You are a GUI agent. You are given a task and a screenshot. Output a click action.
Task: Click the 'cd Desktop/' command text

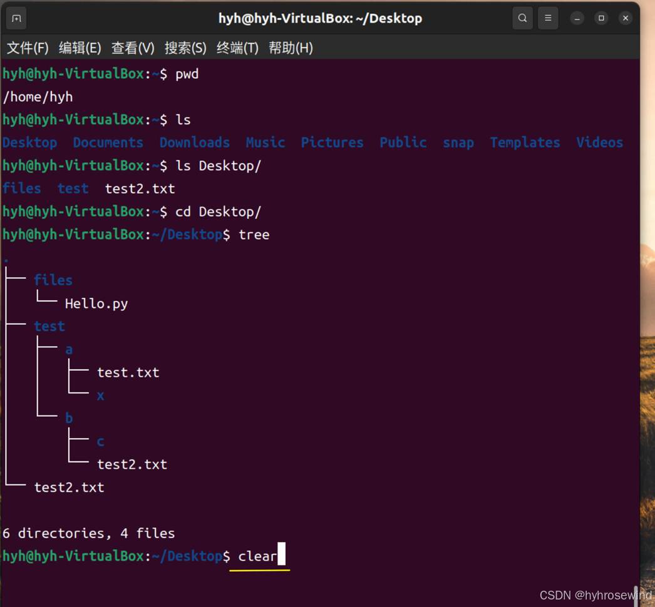[218, 212]
